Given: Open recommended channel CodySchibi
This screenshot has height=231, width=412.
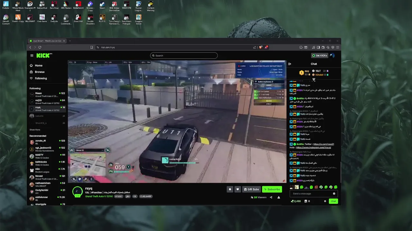Looking at the screenshot, I should 47,191.
